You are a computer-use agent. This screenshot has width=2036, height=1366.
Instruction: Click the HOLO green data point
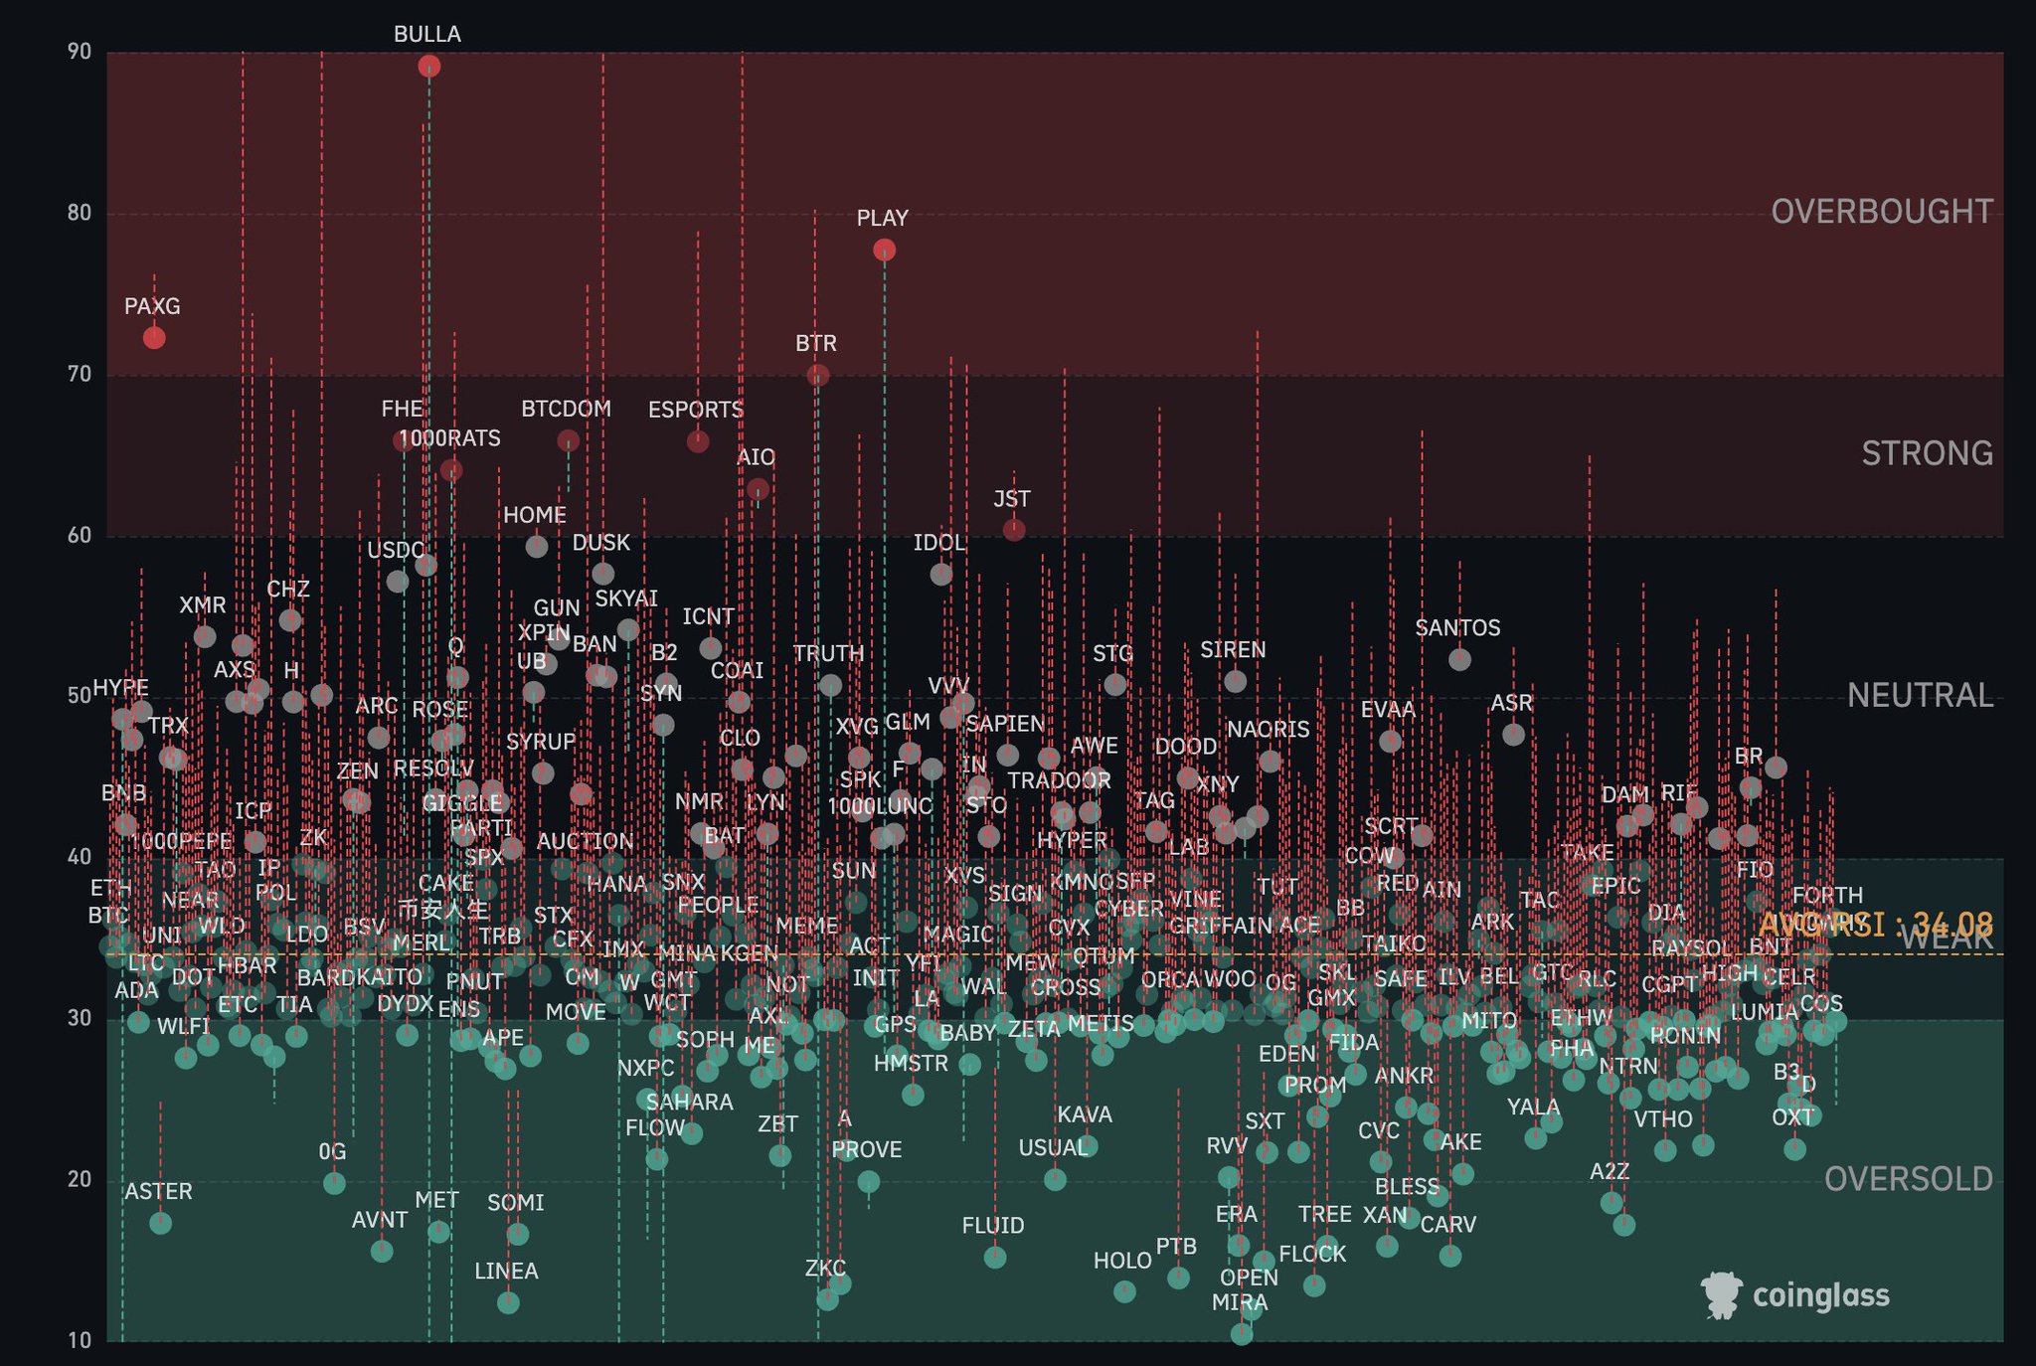[1124, 1291]
